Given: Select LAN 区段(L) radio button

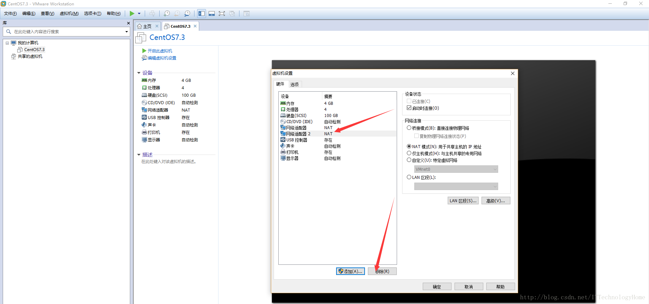Looking at the screenshot, I should pyautogui.click(x=409, y=177).
